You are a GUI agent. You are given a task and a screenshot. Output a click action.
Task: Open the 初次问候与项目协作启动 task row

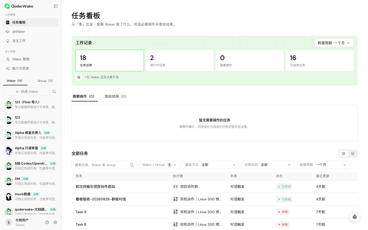coord(215,187)
